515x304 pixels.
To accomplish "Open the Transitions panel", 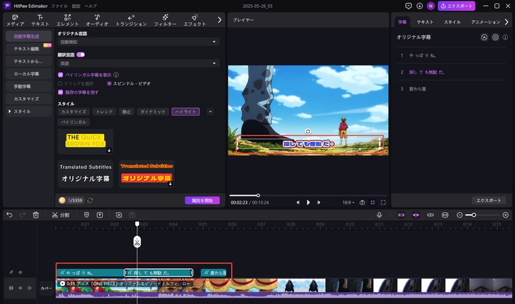I will 131,20.
